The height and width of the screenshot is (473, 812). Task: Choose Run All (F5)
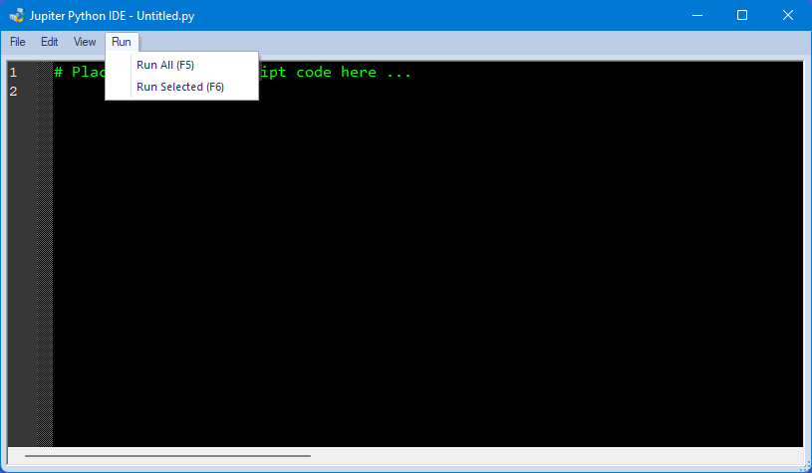pyautogui.click(x=164, y=65)
